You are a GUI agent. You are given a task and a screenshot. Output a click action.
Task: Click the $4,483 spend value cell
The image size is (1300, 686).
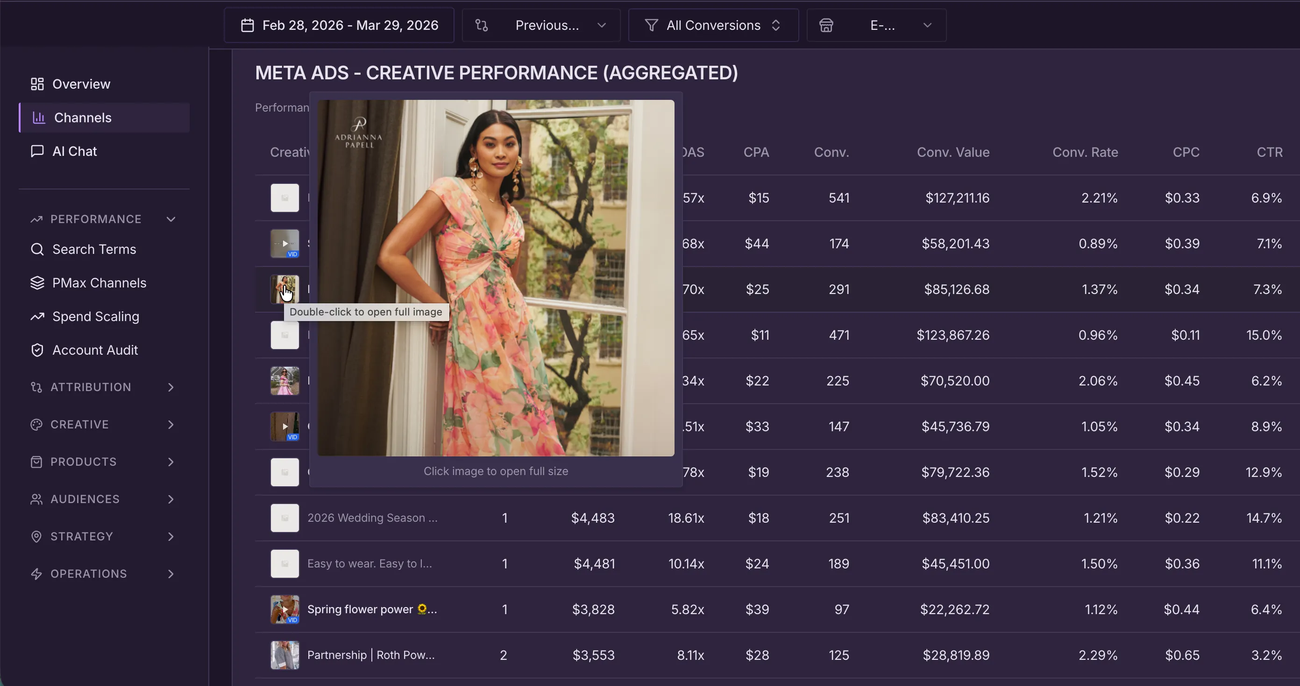pyautogui.click(x=593, y=518)
